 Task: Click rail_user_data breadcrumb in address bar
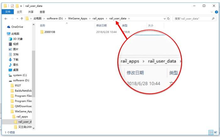click(118, 18)
